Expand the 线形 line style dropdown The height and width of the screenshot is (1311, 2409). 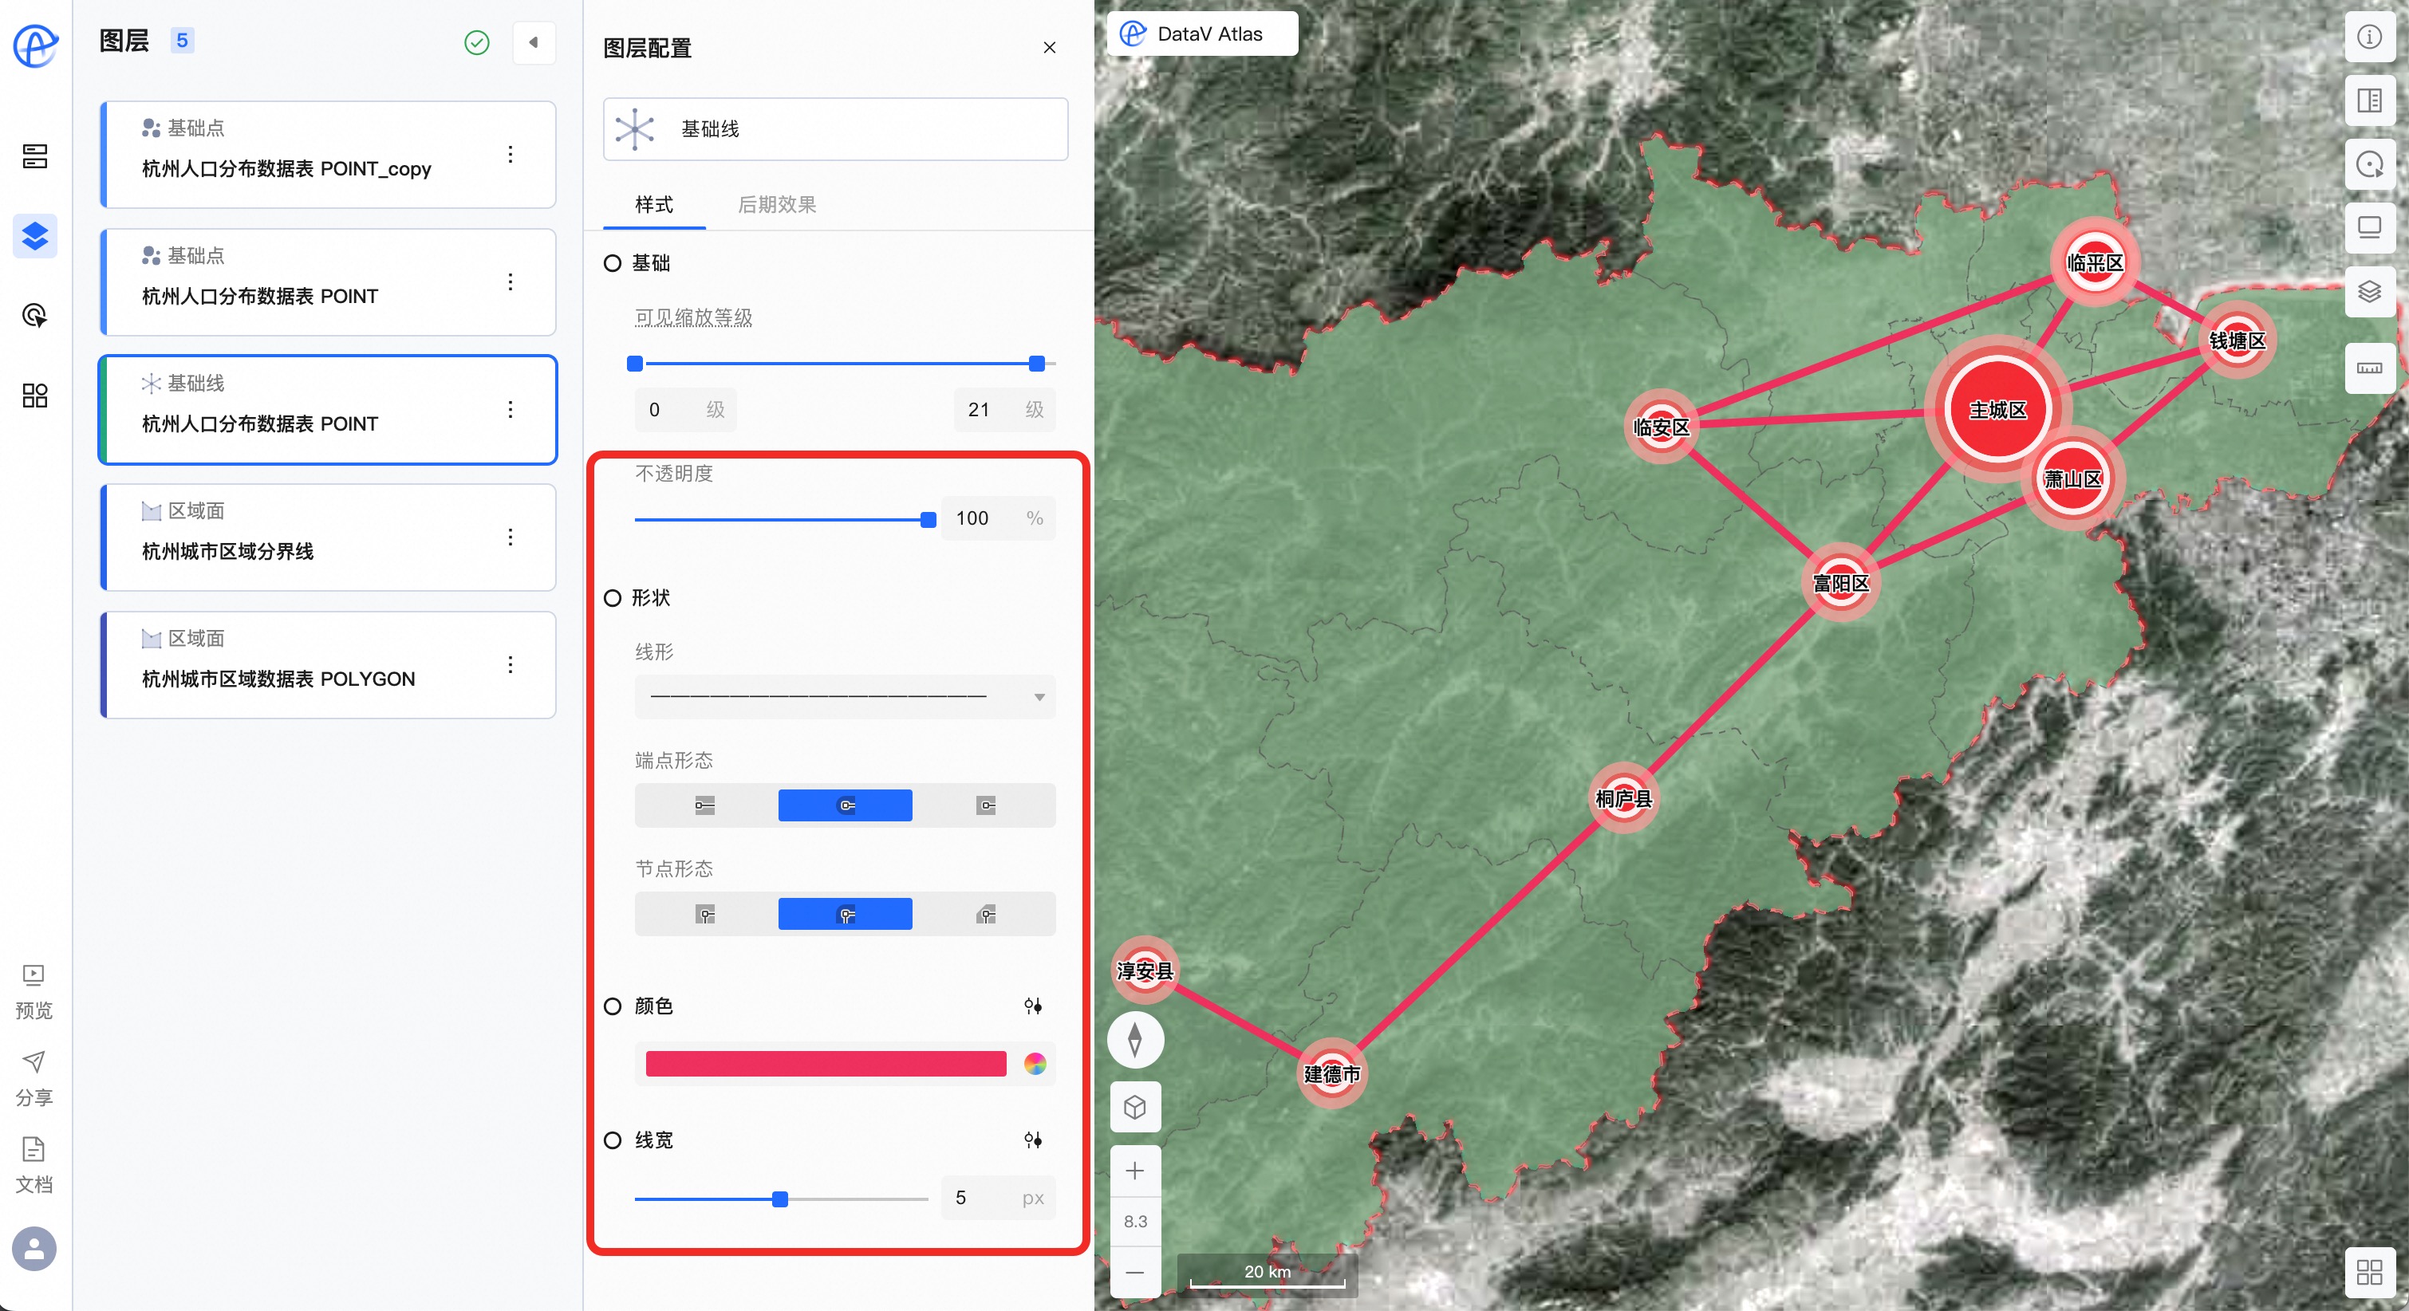845,697
